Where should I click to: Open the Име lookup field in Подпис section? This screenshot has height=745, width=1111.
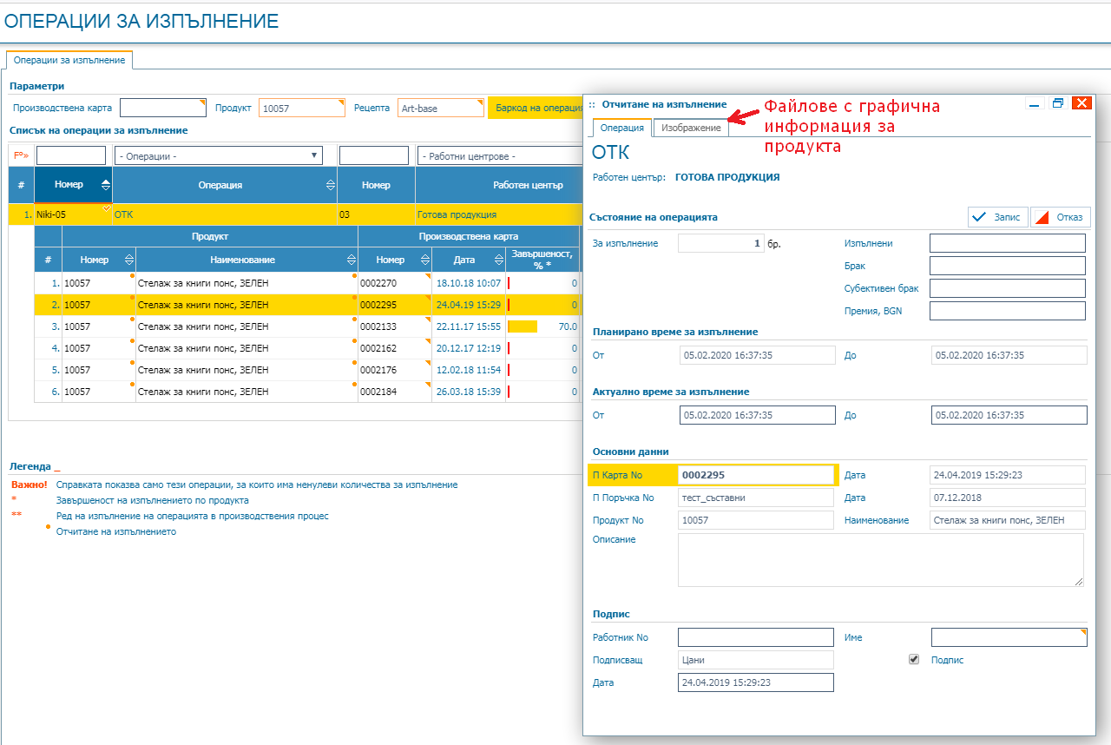1009,637
